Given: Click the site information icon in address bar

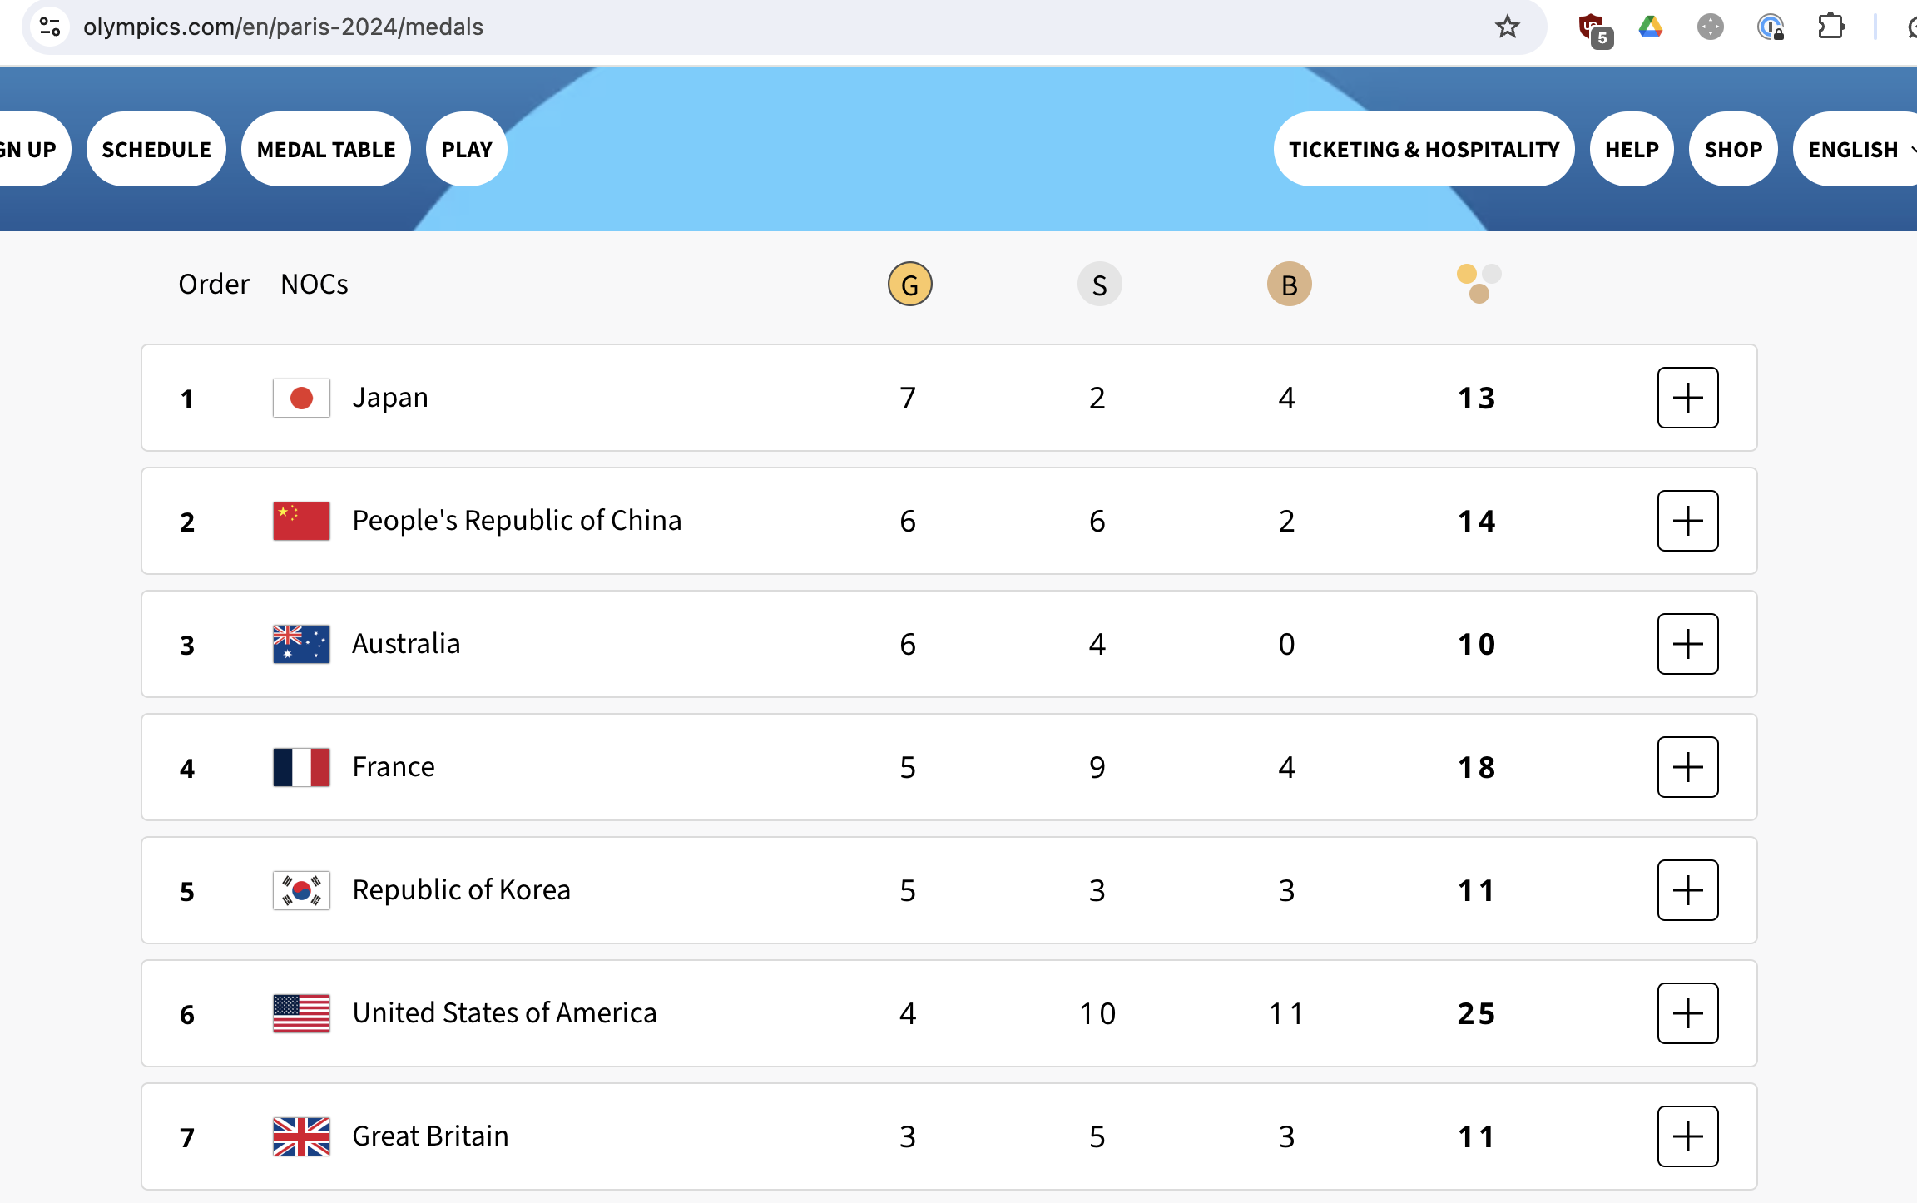Looking at the screenshot, I should [51, 27].
